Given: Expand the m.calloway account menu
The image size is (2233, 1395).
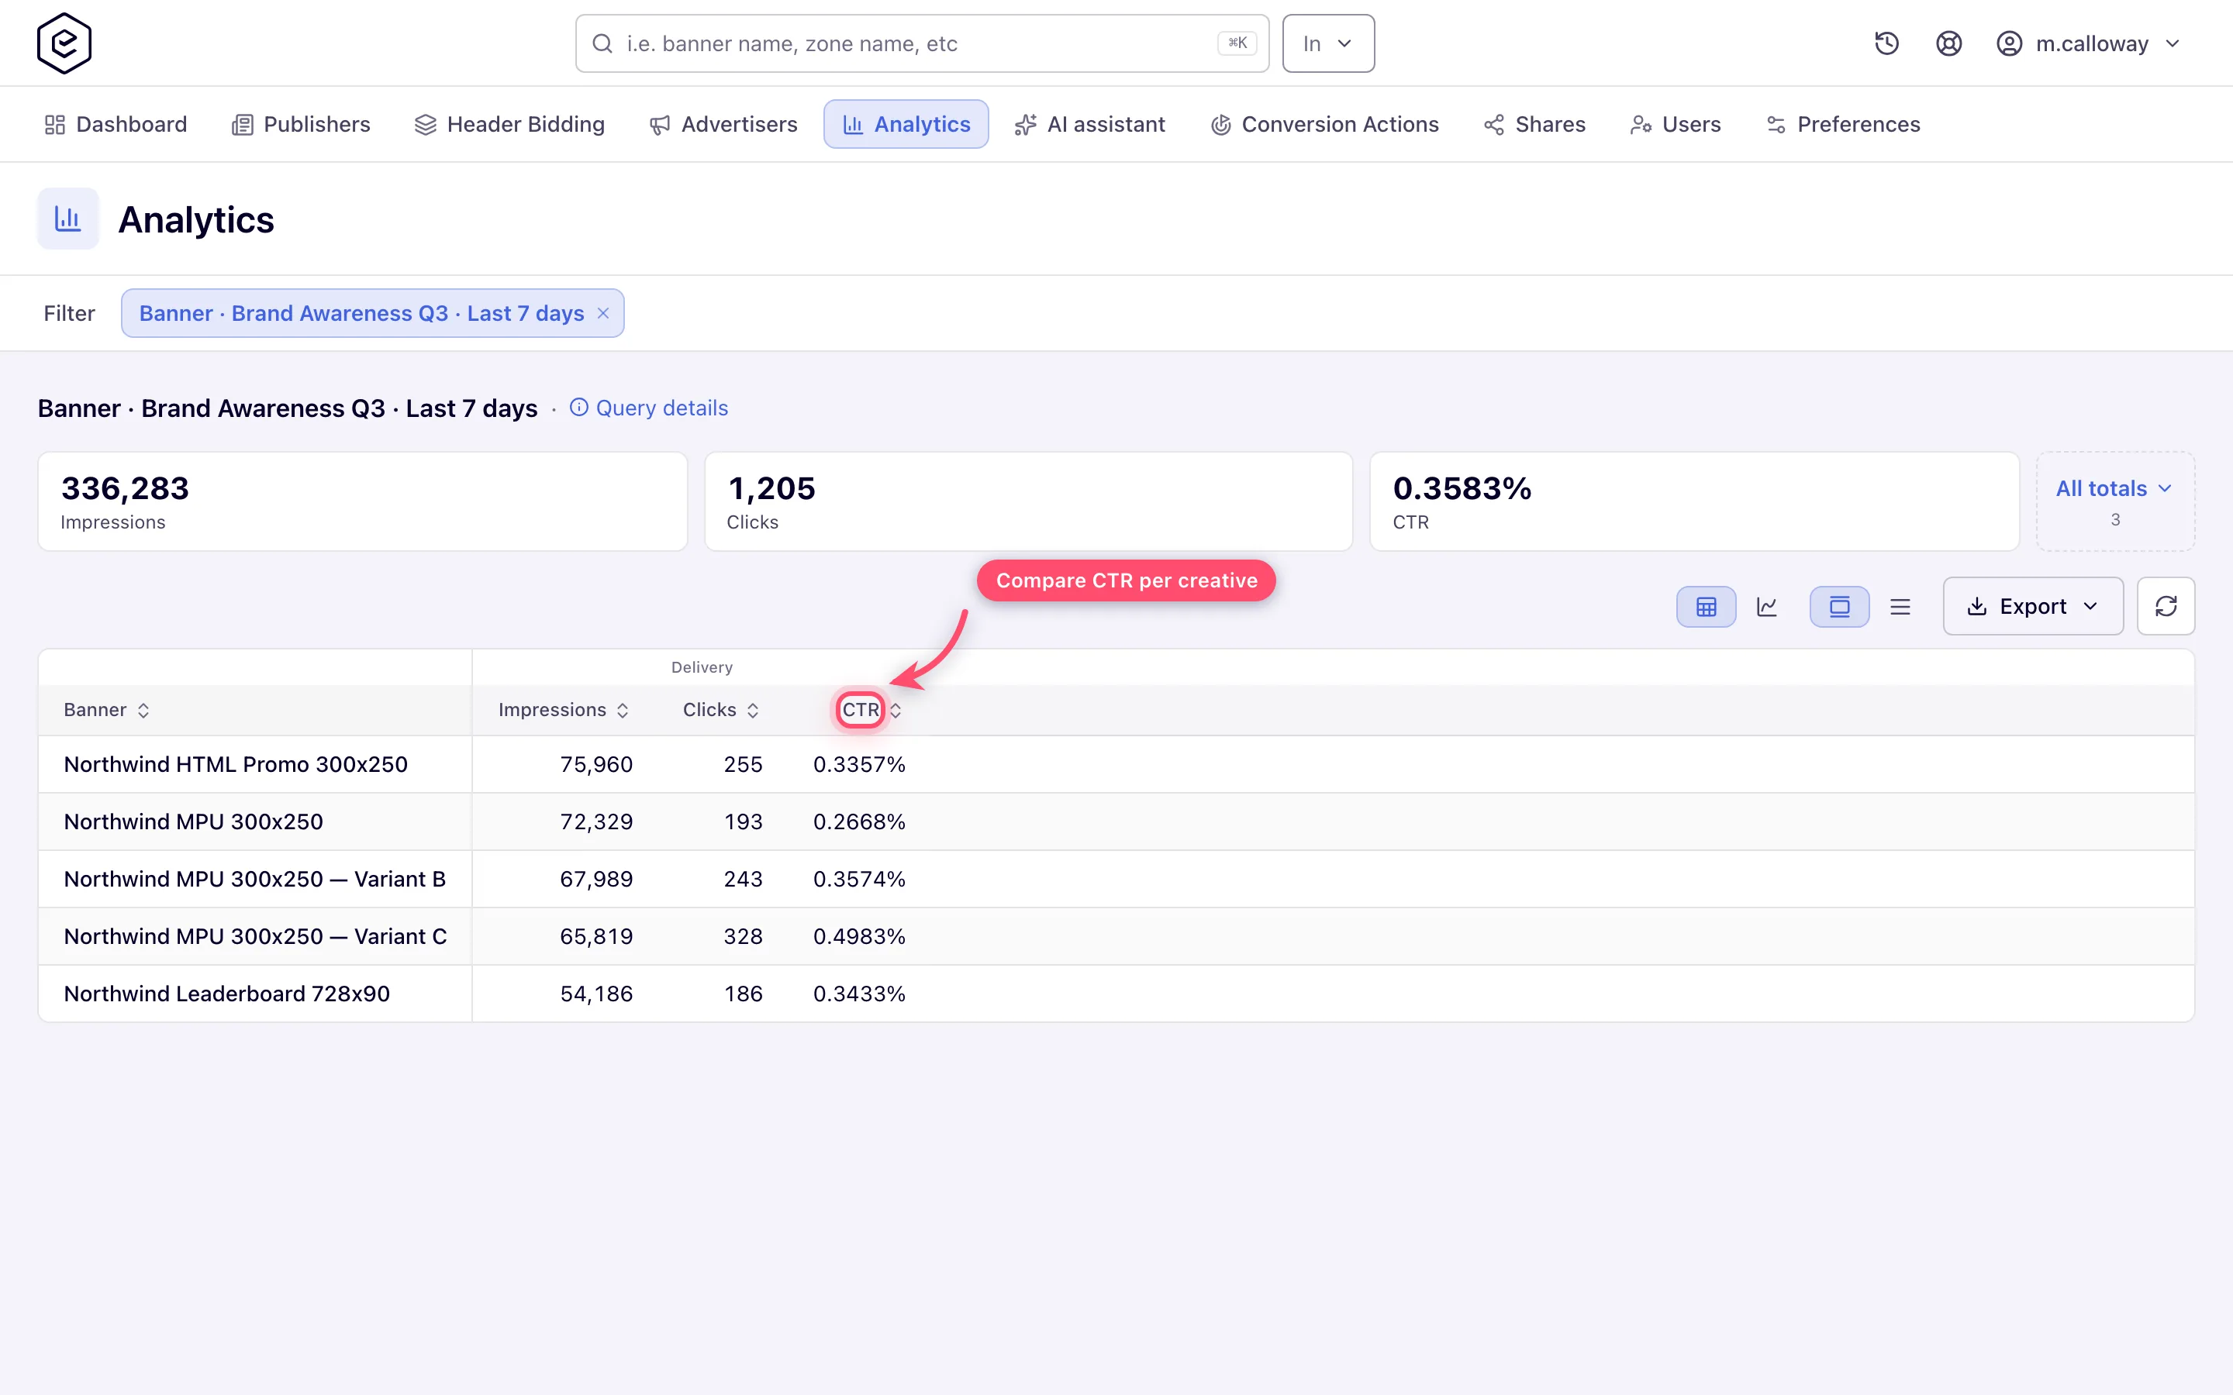Looking at the screenshot, I should pyautogui.click(x=2088, y=43).
